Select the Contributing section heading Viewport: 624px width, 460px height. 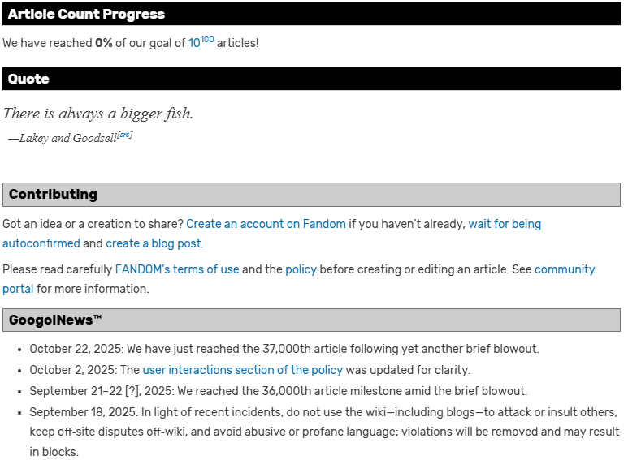click(53, 195)
